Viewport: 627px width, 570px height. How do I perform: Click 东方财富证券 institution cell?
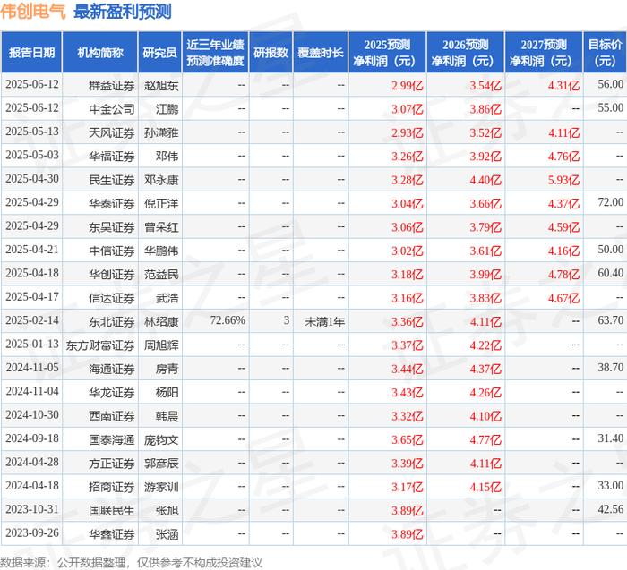[x=100, y=345]
